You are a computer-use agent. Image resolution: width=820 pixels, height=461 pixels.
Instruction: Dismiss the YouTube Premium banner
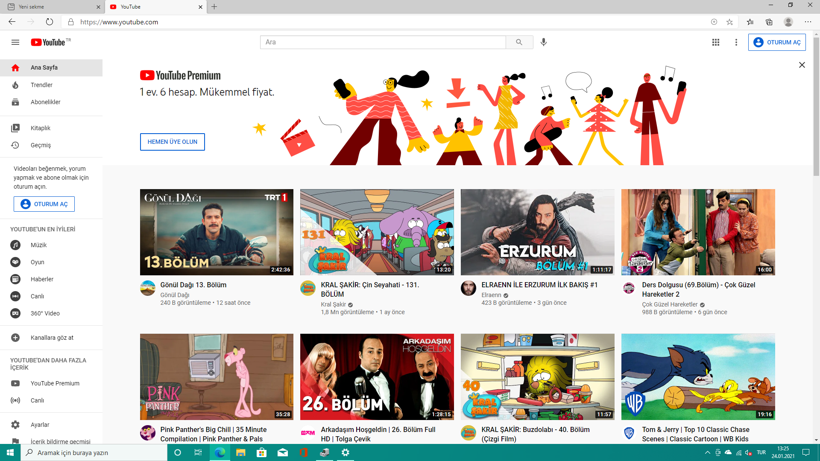coord(802,65)
